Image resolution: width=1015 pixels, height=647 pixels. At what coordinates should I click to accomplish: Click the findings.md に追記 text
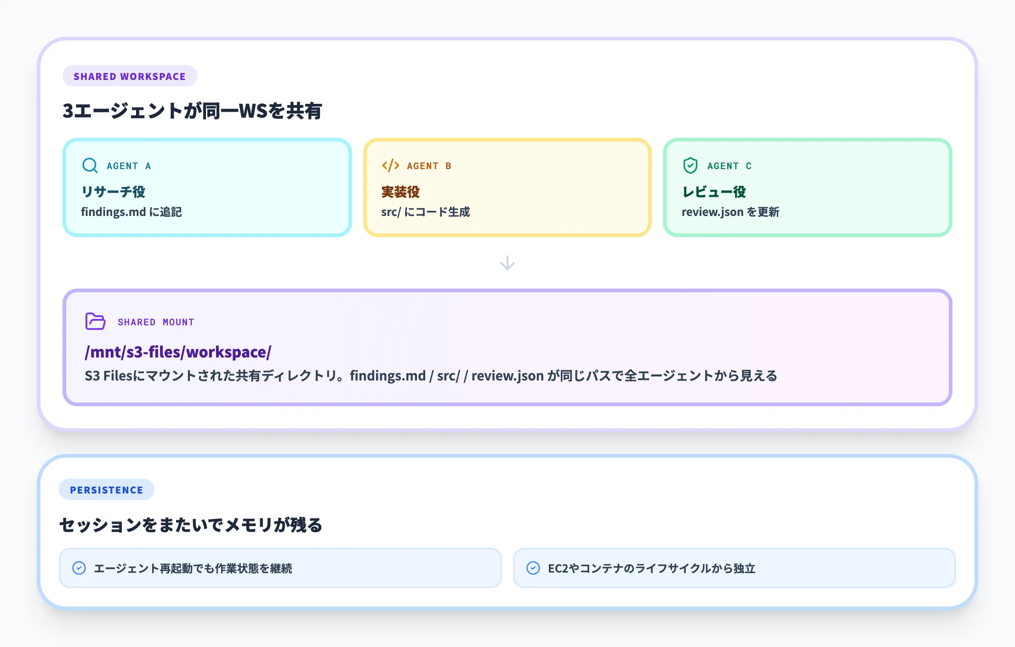tap(132, 212)
